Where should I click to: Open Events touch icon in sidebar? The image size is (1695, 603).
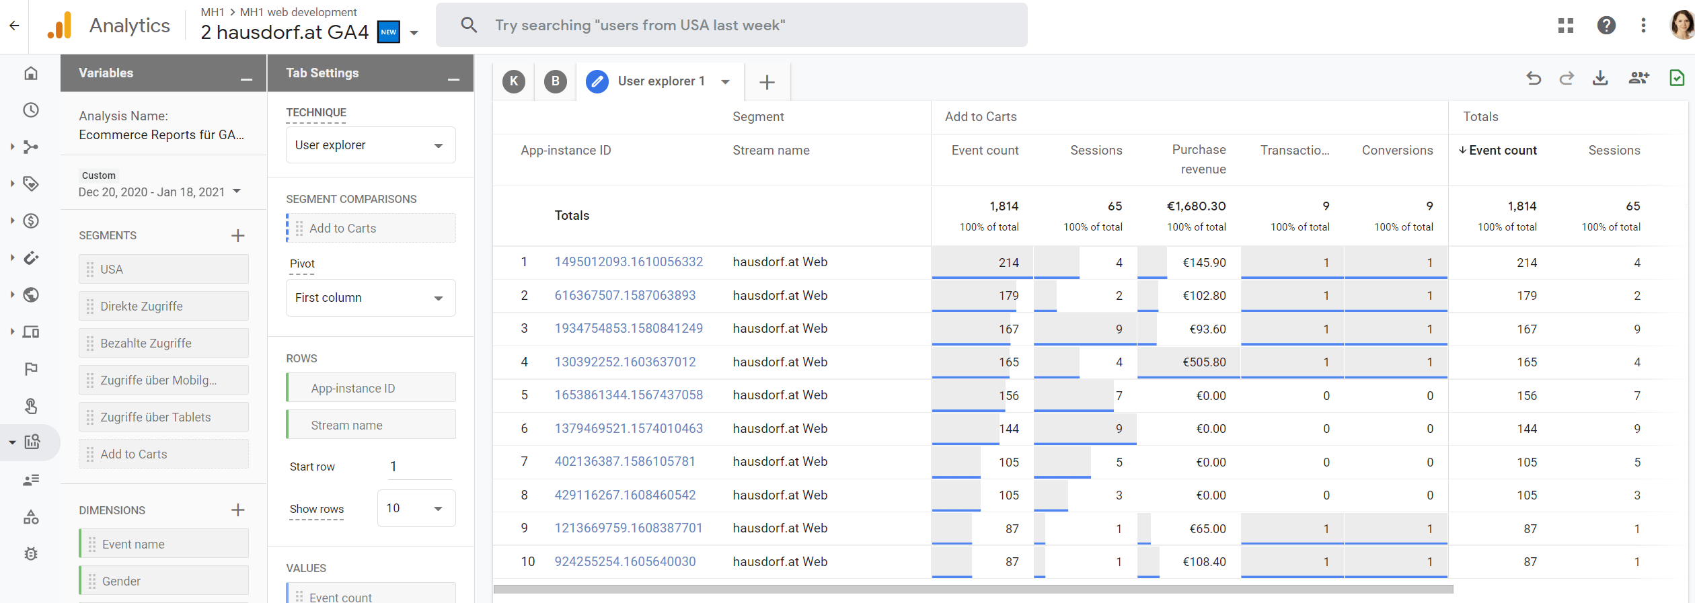[31, 405]
